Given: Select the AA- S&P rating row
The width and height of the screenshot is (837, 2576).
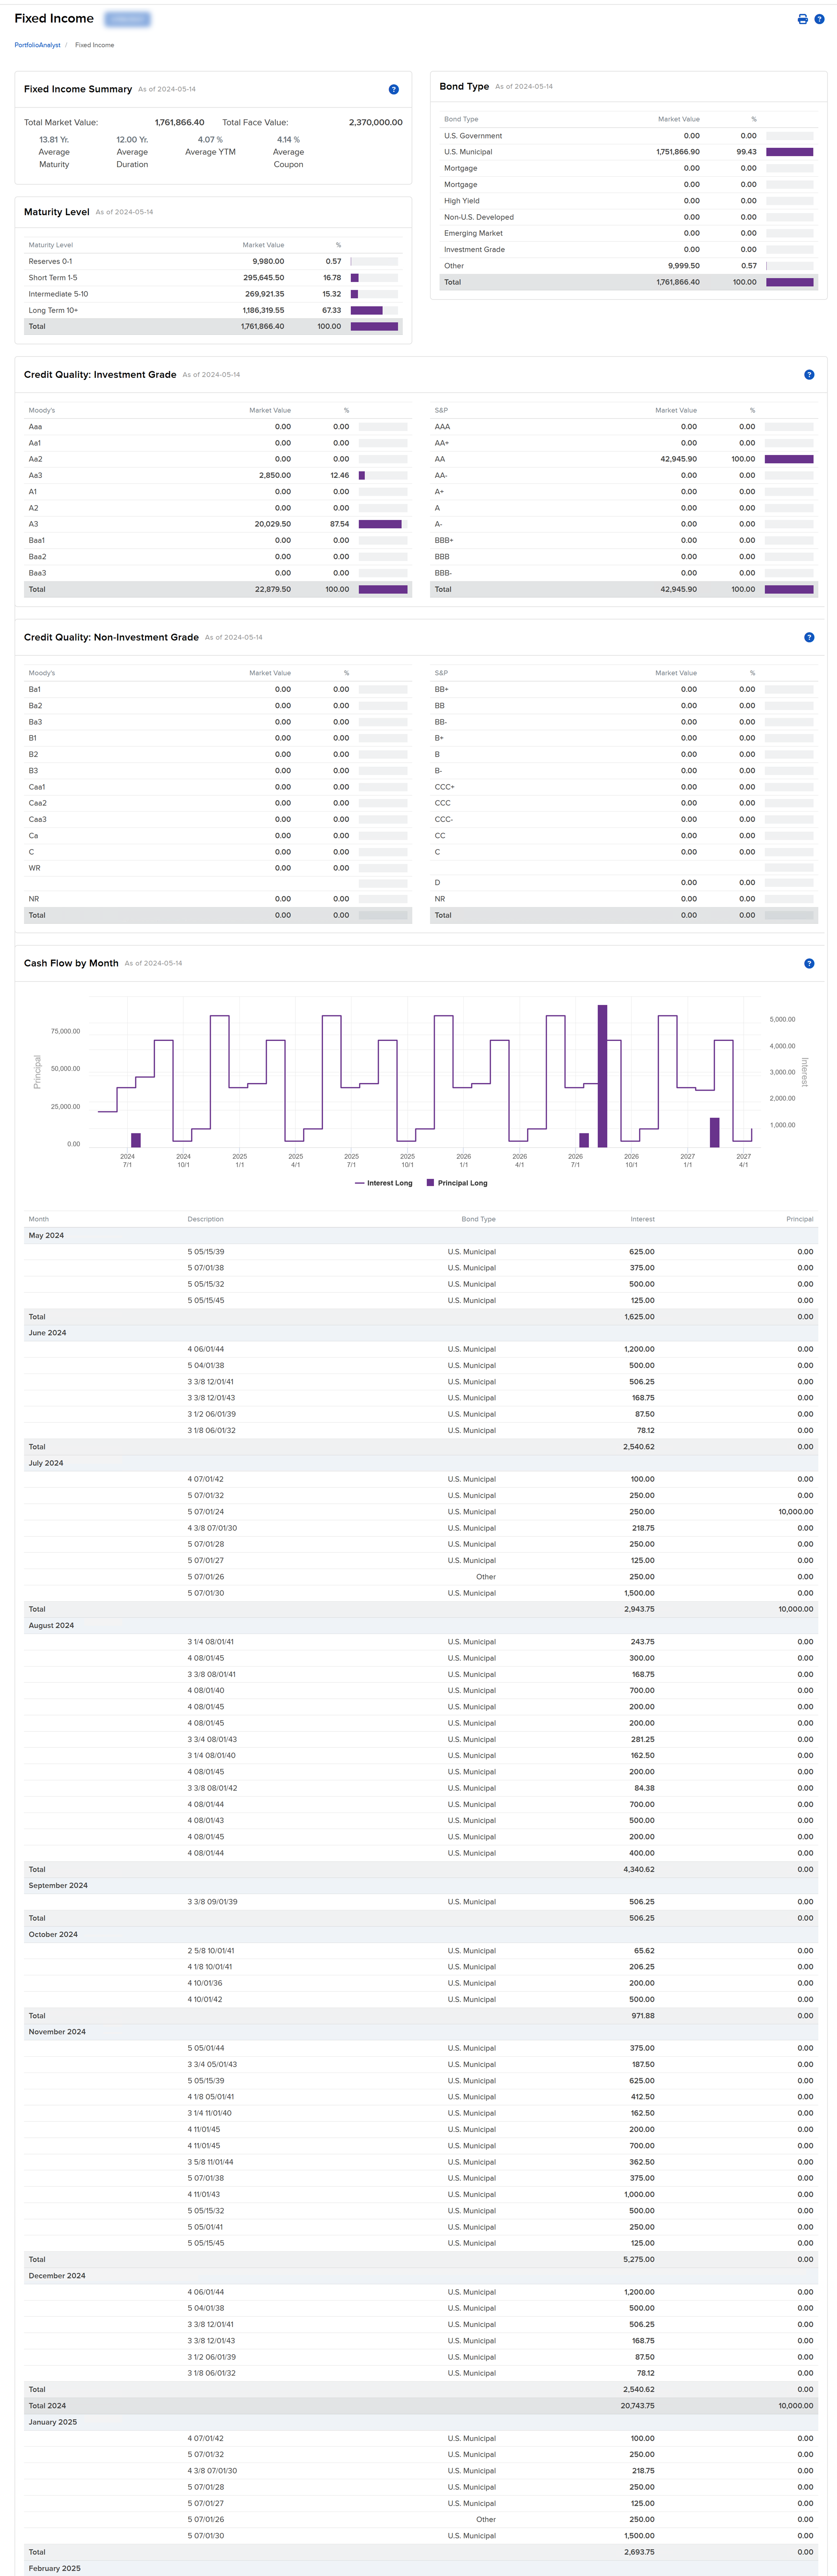Looking at the screenshot, I should (623, 475).
